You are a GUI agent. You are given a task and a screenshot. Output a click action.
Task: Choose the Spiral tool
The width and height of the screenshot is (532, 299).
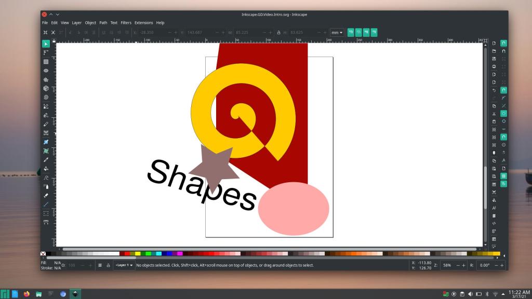[46, 97]
